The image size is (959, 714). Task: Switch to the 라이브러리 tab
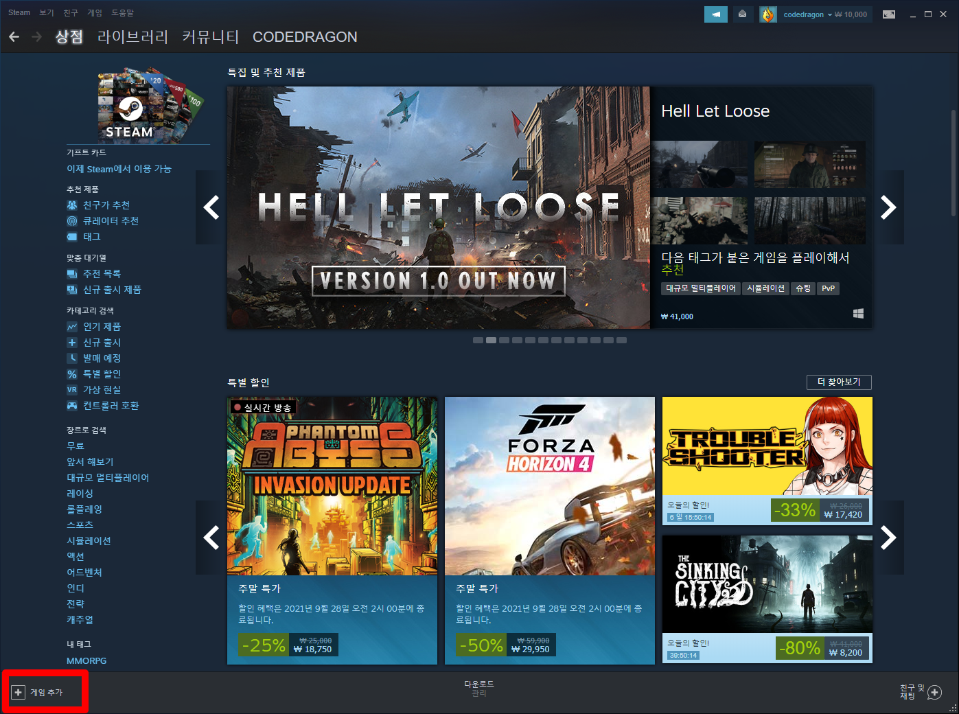point(132,36)
